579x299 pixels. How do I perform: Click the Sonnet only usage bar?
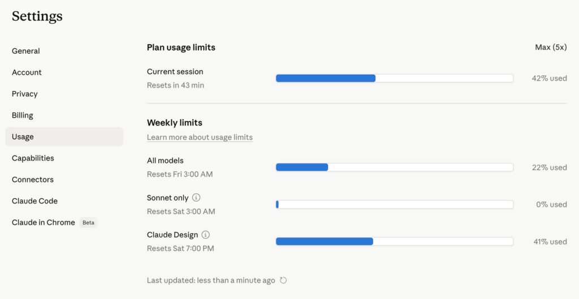coord(394,205)
